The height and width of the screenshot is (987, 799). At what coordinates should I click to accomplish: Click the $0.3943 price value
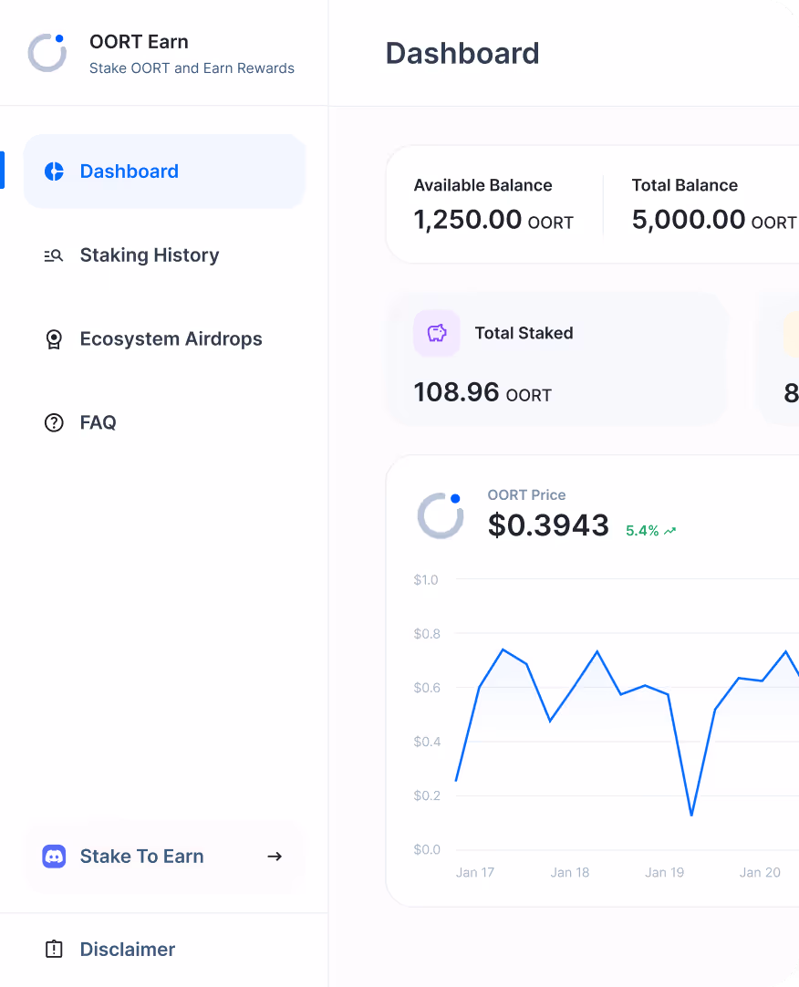click(548, 525)
